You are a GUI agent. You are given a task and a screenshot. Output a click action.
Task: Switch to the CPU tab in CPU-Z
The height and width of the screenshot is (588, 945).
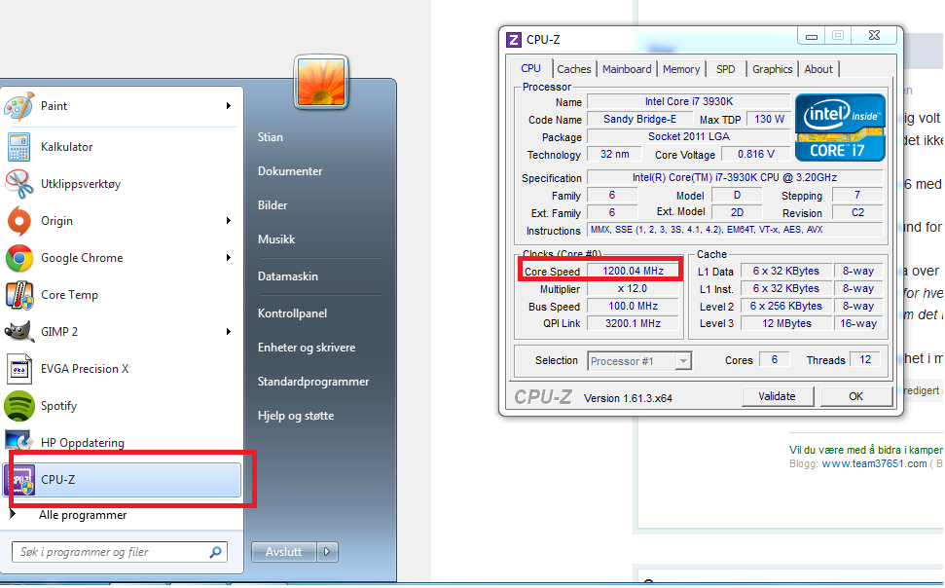530,68
